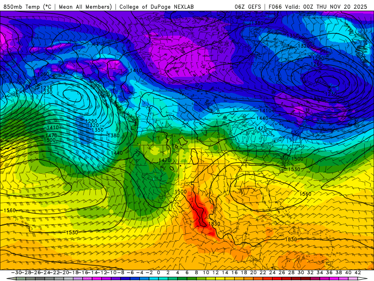Click the 1350 label in the Pacific low
Screen dimensions: 374x281
pos(98,130)
